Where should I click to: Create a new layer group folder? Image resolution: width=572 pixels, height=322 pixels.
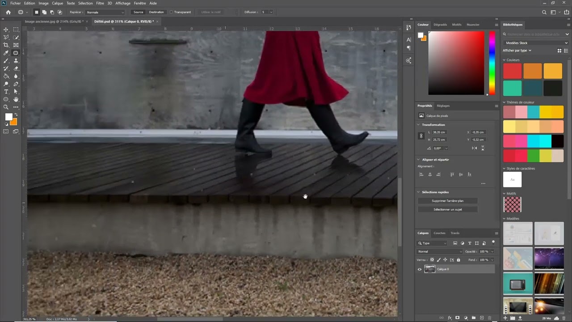click(x=474, y=318)
